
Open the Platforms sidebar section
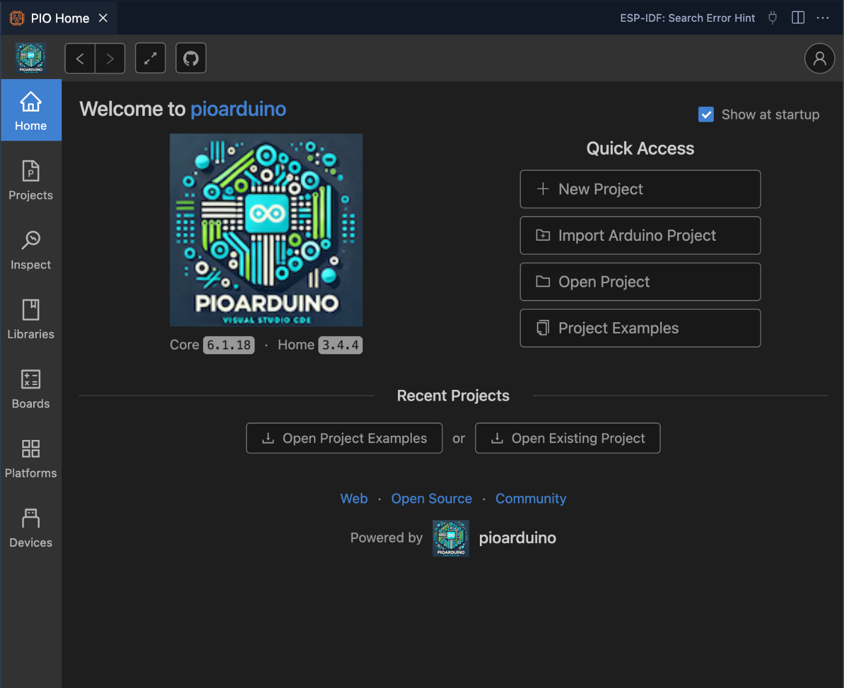(31, 457)
